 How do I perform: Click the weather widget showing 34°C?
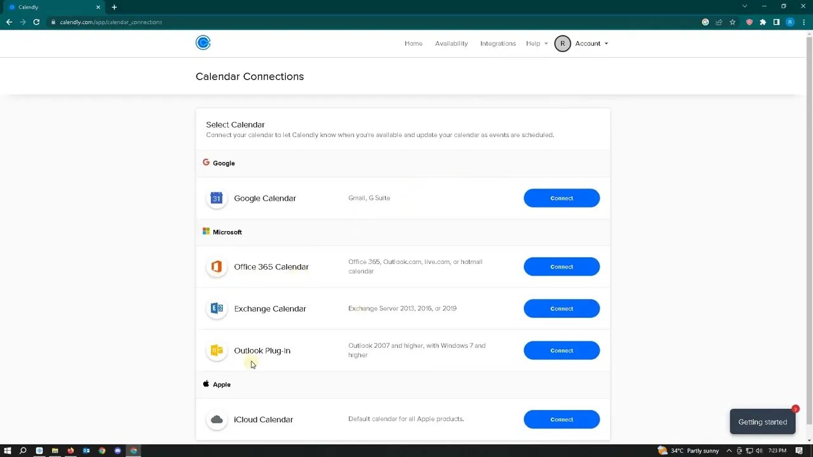click(689, 451)
